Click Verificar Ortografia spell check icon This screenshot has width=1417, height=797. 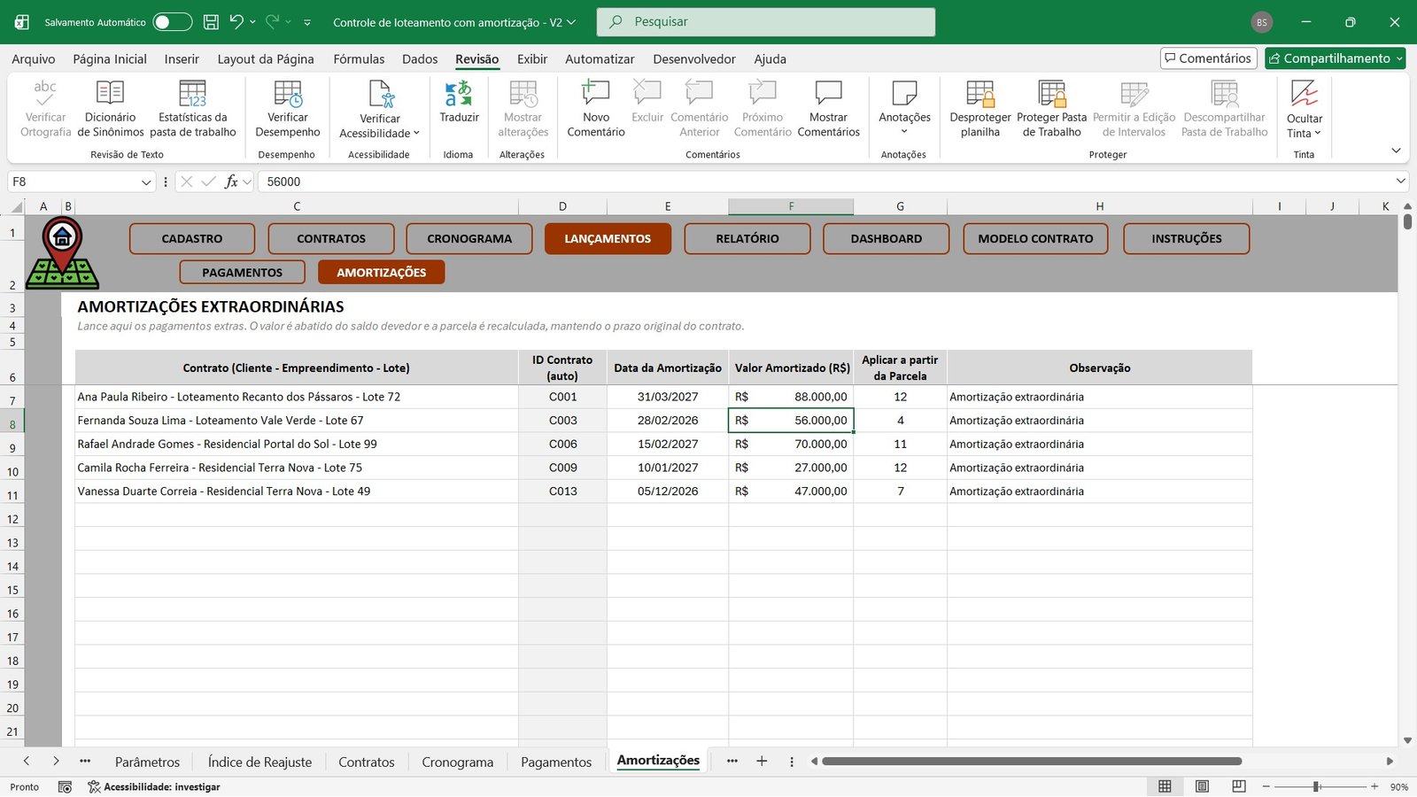(x=45, y=93)
